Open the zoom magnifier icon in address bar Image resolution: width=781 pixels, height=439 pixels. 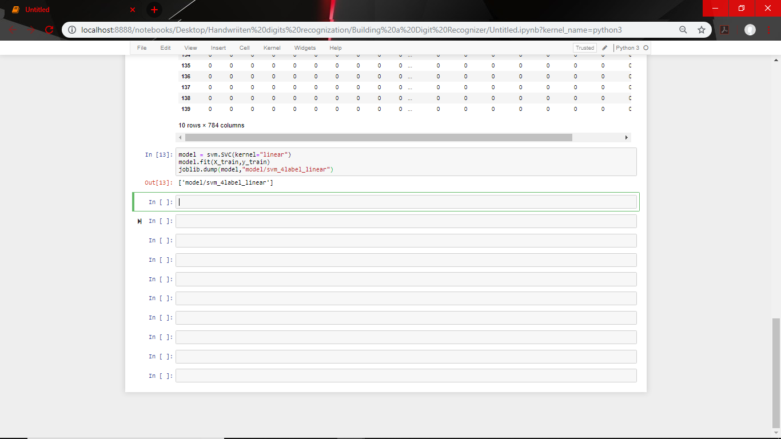click(x=683, y=29)
